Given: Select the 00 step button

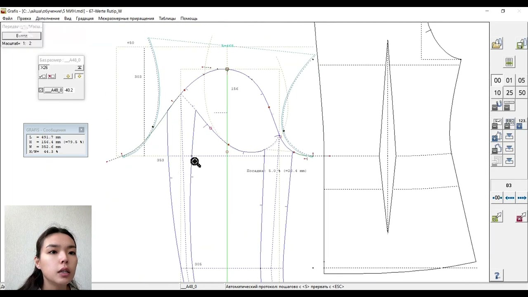Looking at the screenshot, I should [497, 80].
